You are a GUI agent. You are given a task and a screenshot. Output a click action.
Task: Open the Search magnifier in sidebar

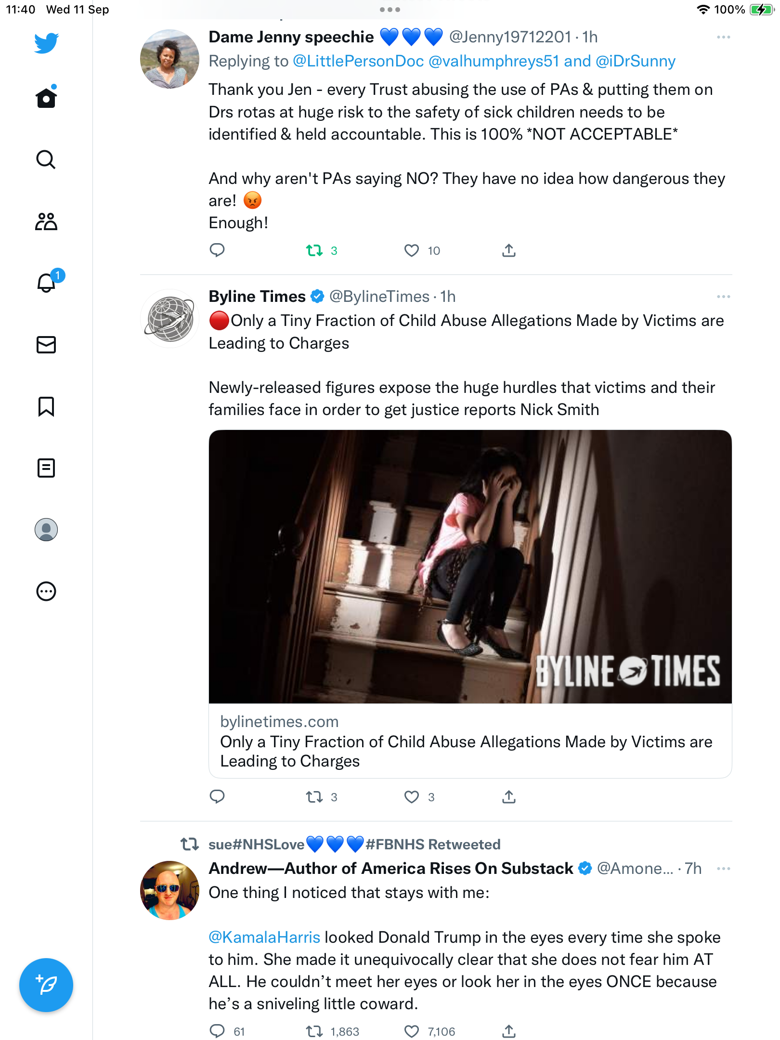46,159
